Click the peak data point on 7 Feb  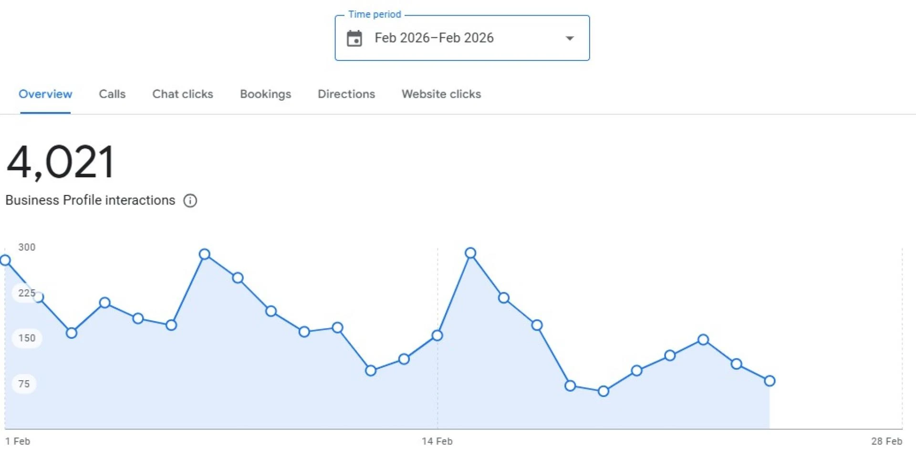[205, 254]
